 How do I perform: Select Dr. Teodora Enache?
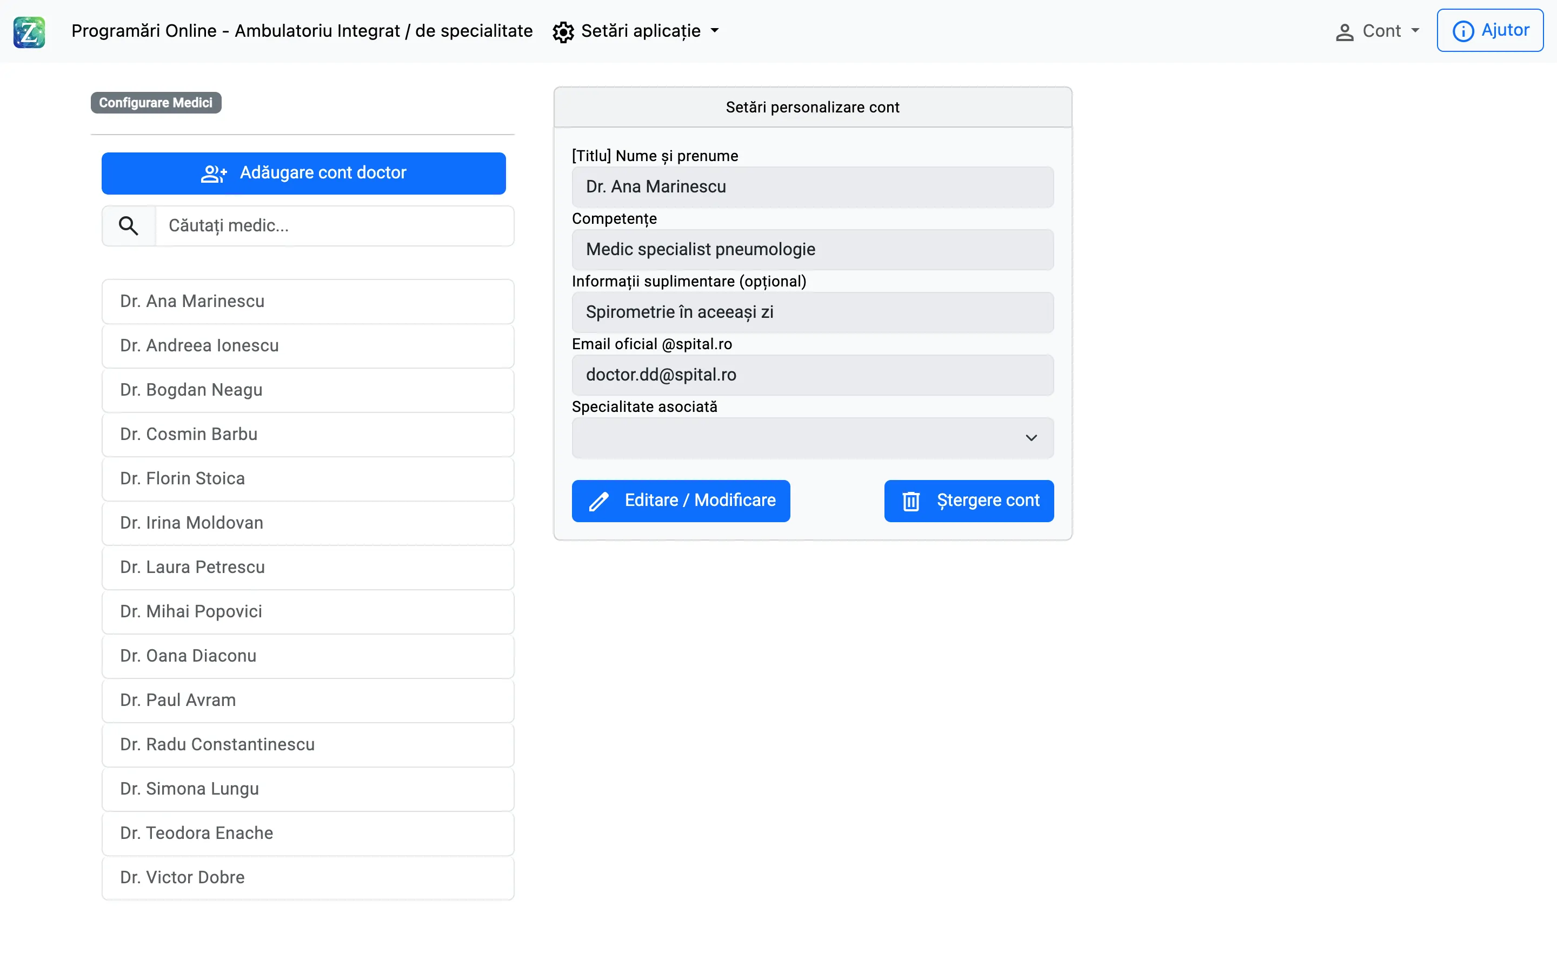(x=308, y=834)
